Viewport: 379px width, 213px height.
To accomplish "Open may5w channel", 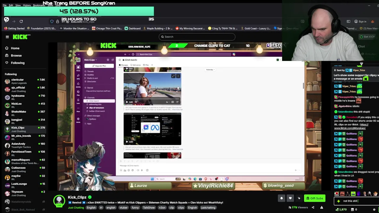I will click(x=25, y=177).
